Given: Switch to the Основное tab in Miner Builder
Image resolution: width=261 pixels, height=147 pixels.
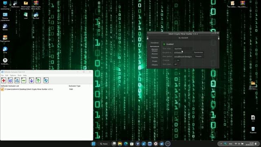Looking at the screenshot, I should tap(155, 43).
